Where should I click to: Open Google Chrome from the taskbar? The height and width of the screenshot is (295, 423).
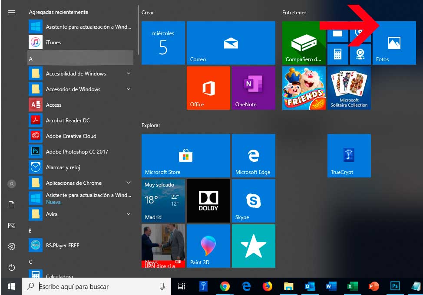tap(225, 286)
